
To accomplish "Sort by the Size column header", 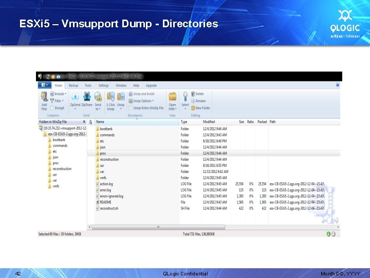I will (238, 121).
